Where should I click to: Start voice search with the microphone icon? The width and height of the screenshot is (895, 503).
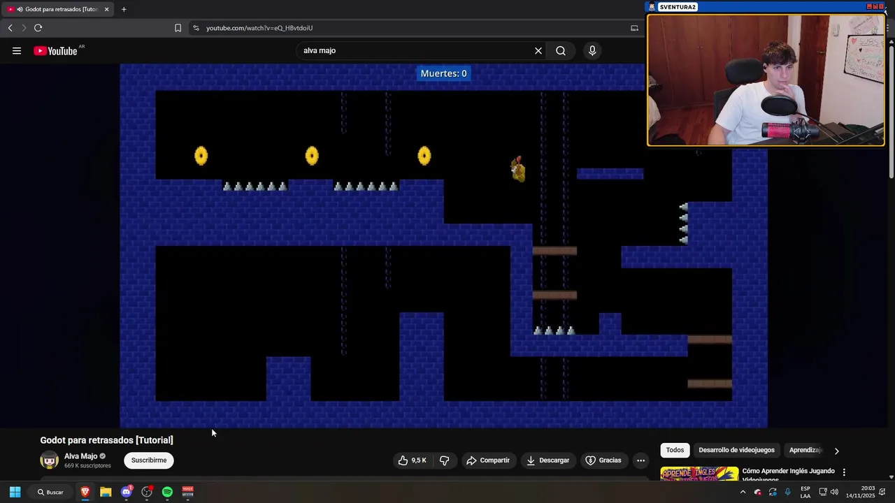(x=592, y=51)
